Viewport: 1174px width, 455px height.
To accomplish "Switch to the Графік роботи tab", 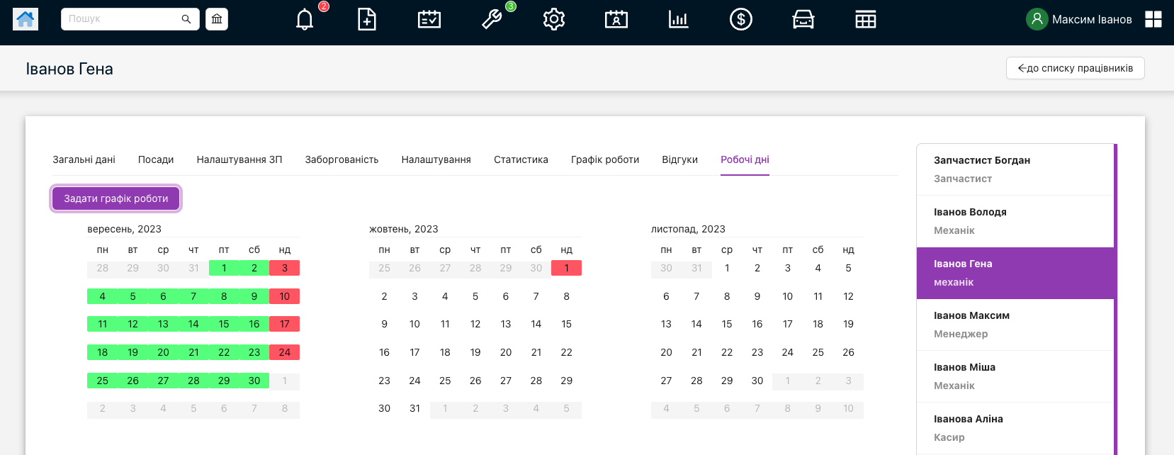I will (x=605, y=159).
